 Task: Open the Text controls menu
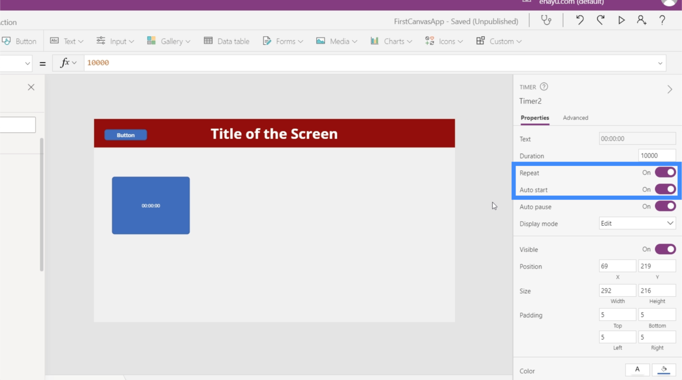[67, 41]
